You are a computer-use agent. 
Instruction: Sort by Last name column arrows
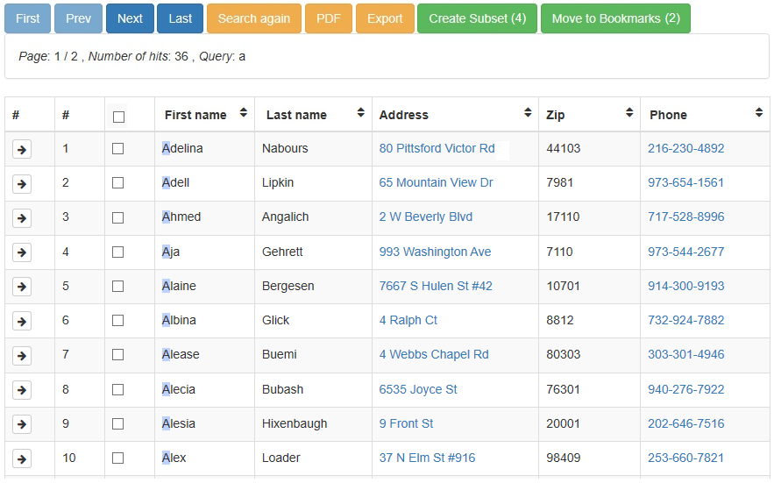pos(361,112)
